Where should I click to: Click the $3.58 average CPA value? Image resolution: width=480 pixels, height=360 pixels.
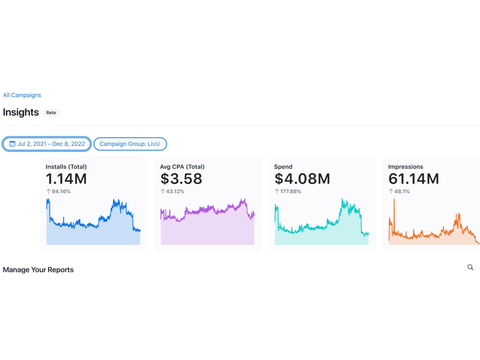[x=181, y=179]
